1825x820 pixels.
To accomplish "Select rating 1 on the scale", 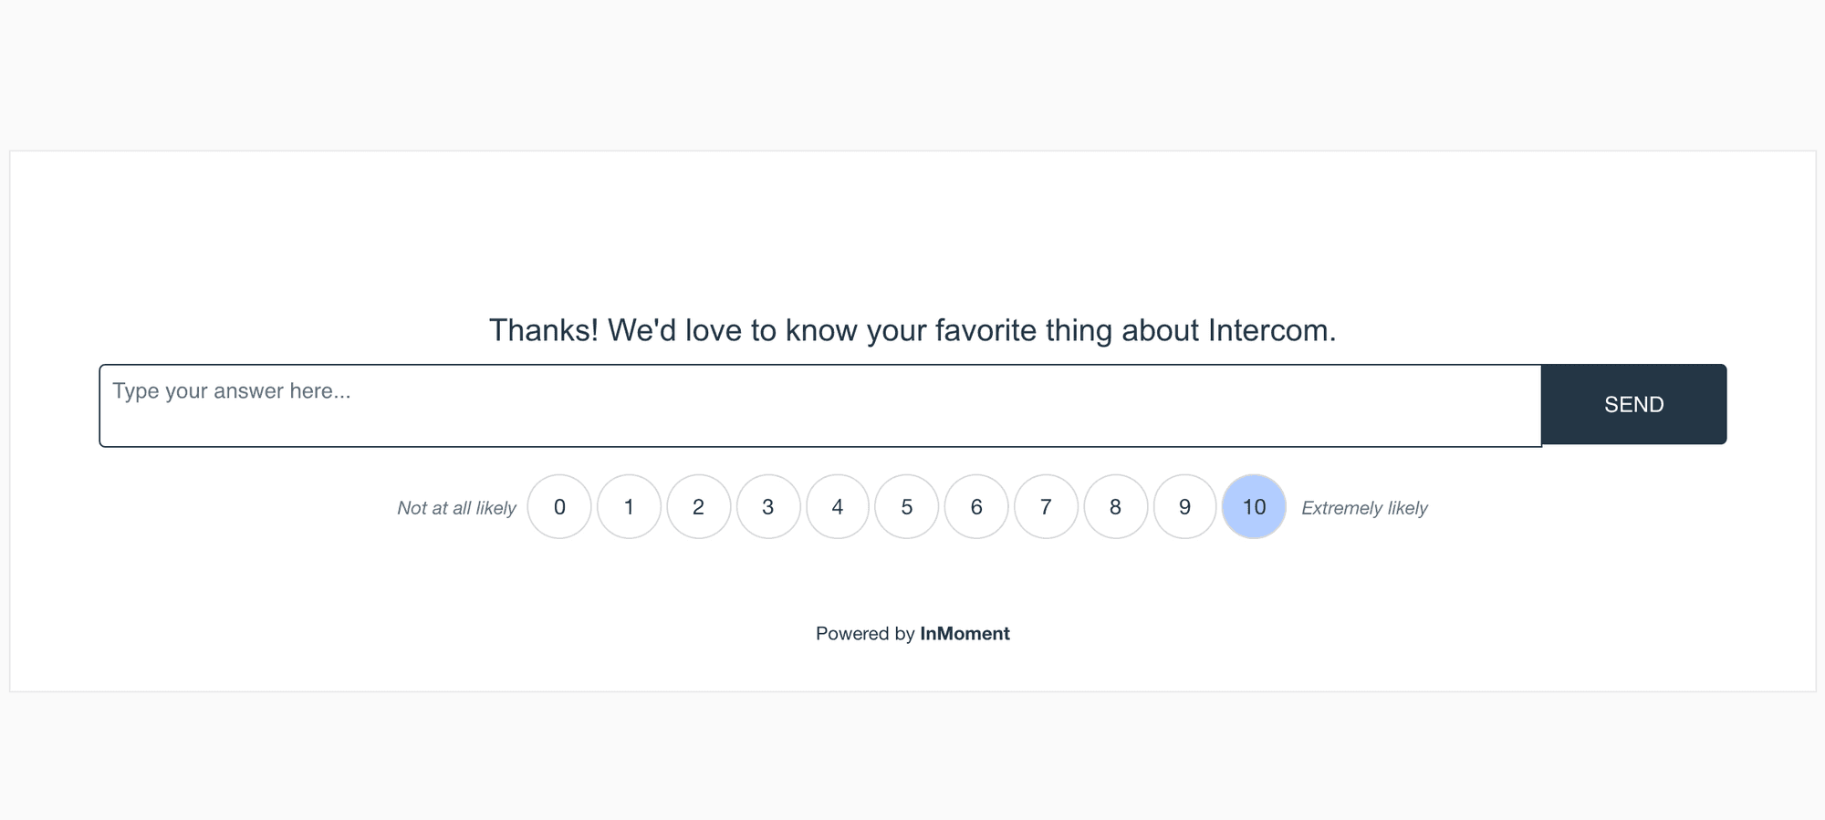I will pos(629,507).
